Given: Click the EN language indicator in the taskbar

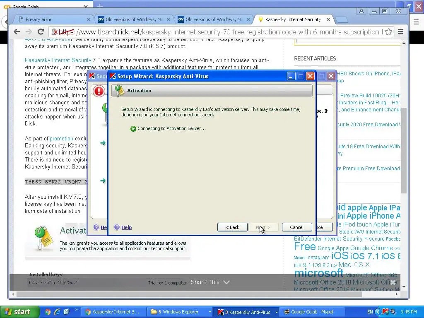Looking at the screenshot, I should (x=370, y=312).
